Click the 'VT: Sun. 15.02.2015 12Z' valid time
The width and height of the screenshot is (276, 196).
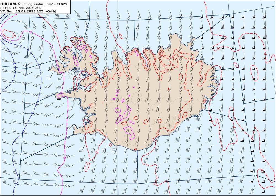[x=22, y=11]
